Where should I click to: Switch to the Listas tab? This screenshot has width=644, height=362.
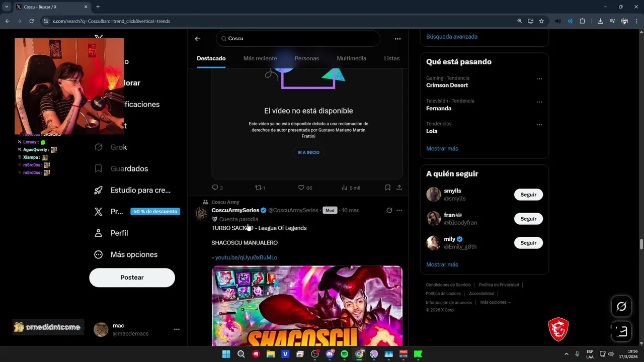coord(391,58)
